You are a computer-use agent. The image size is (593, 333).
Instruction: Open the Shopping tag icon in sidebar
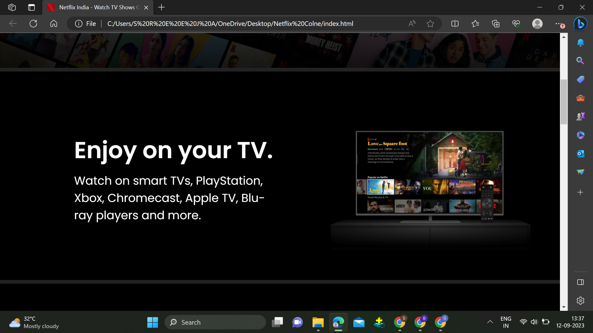[580, 79]
